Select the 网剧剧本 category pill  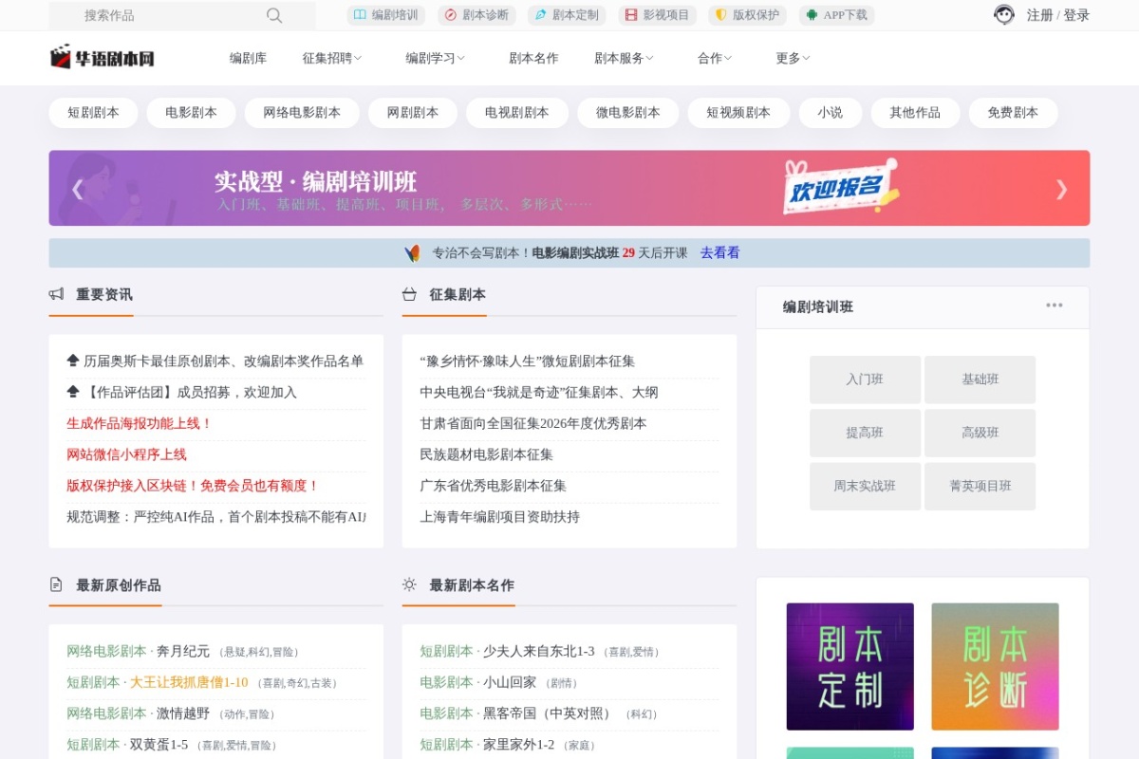click(413, 113)
